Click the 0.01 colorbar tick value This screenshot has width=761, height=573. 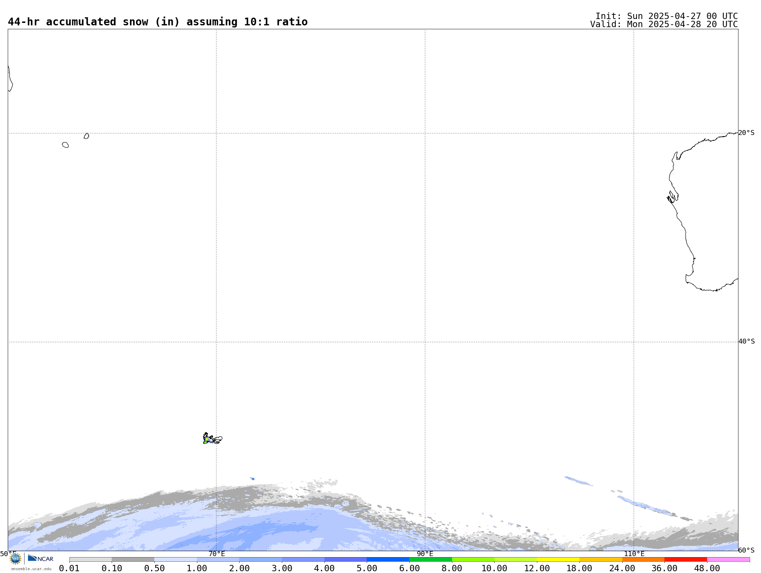69,568
